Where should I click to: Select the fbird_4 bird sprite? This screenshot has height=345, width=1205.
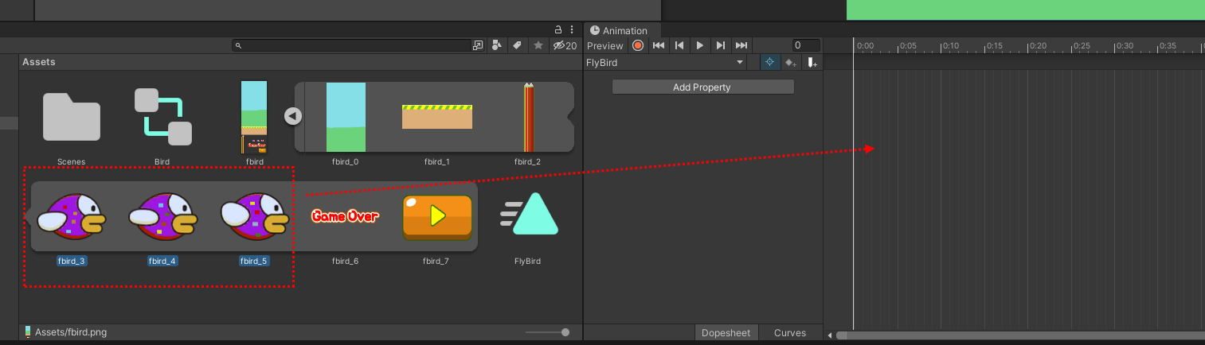pos(162,216)
